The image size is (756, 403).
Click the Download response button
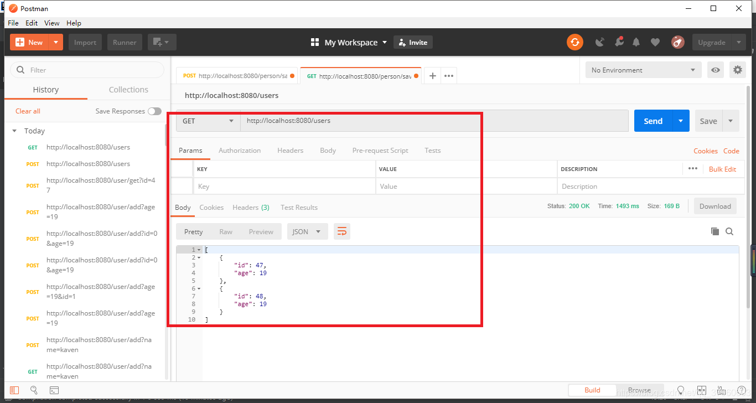[715, 206]
